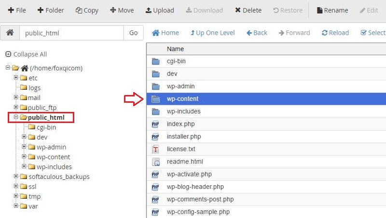This screenshot has height=218, width=386.
Task: Click the PHP icon of wp-blog-header.php
Action: tap(155, 187)
